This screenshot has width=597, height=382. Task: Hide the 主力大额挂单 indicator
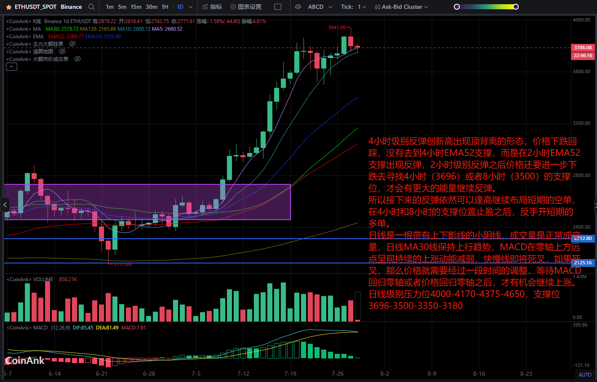pyautogui.click(x=72, y=44)
